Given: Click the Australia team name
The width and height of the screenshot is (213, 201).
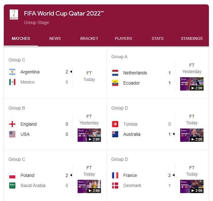Looking at the screenshot, I should (x=132, y=134).
